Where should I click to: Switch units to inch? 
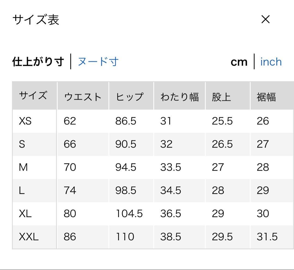pyautogui.click(x=271, y=62)
